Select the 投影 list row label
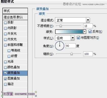The height and width of the screenshot is (98, 107). [x=11, y=22]
